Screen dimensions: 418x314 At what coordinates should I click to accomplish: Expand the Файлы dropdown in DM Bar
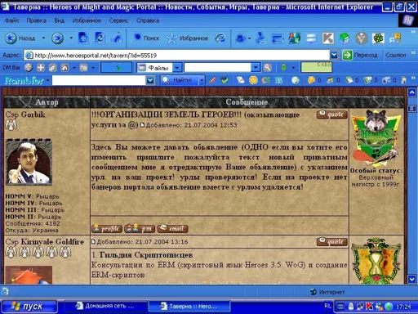tap(177, 67)
